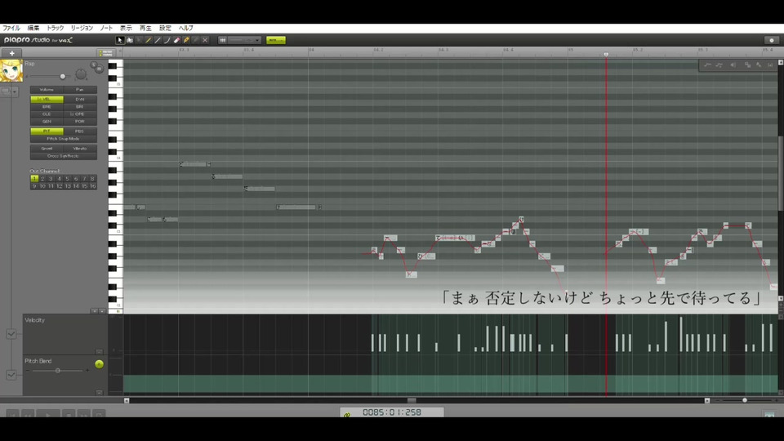The height and width of the screenshot is (441, 784).
Task: Click the playhead marker on timeline ruler
Action: tap(606, 55)
